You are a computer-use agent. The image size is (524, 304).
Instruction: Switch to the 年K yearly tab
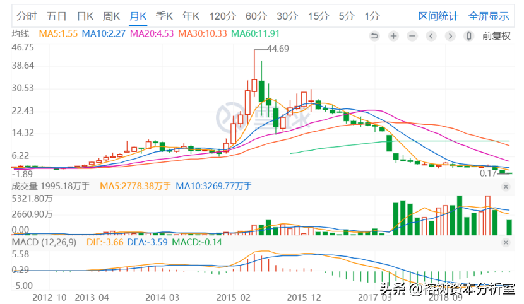pos(191,16)
